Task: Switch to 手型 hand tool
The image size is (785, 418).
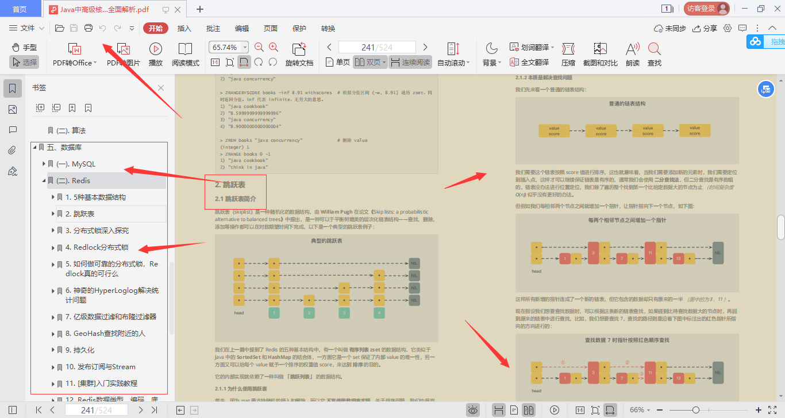Action: (24, 47)
